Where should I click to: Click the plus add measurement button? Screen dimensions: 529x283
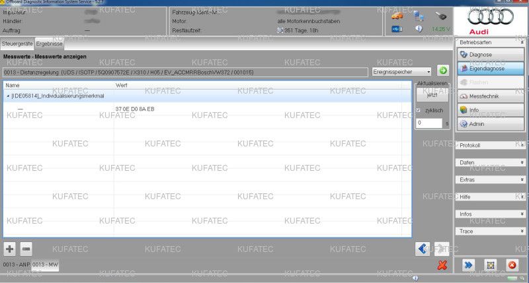click(x=10, y=249)
